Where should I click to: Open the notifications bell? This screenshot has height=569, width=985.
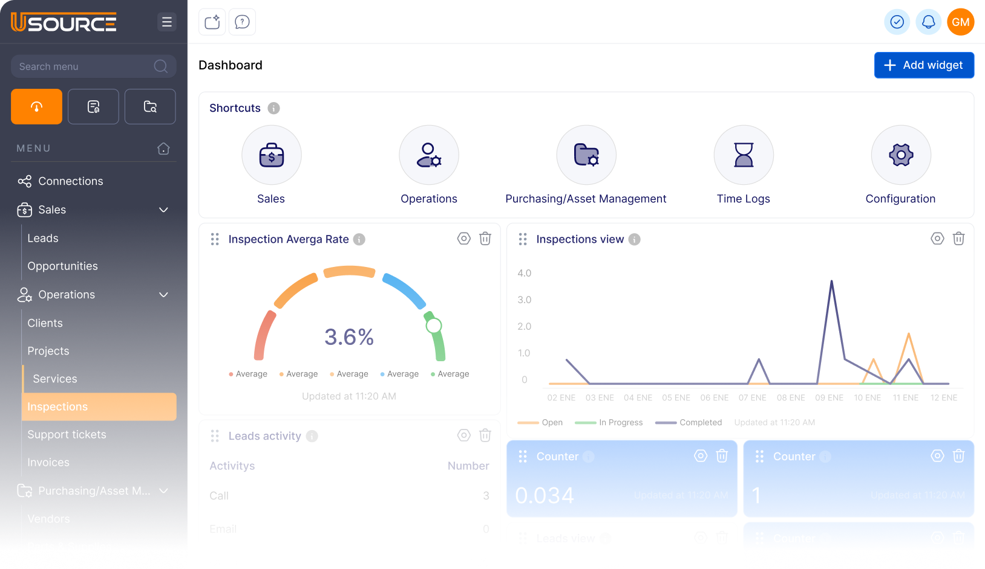tap(929, 22)
